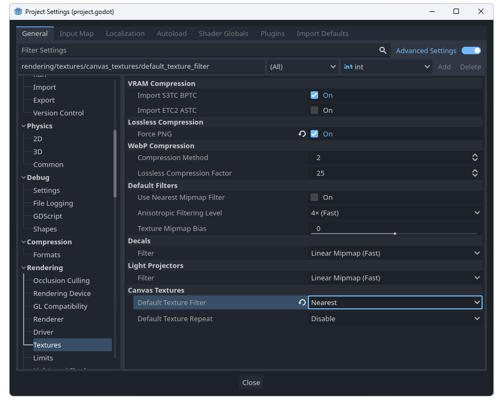
Task: Select Renderer tree item
Action: click(x=48, y=320)
